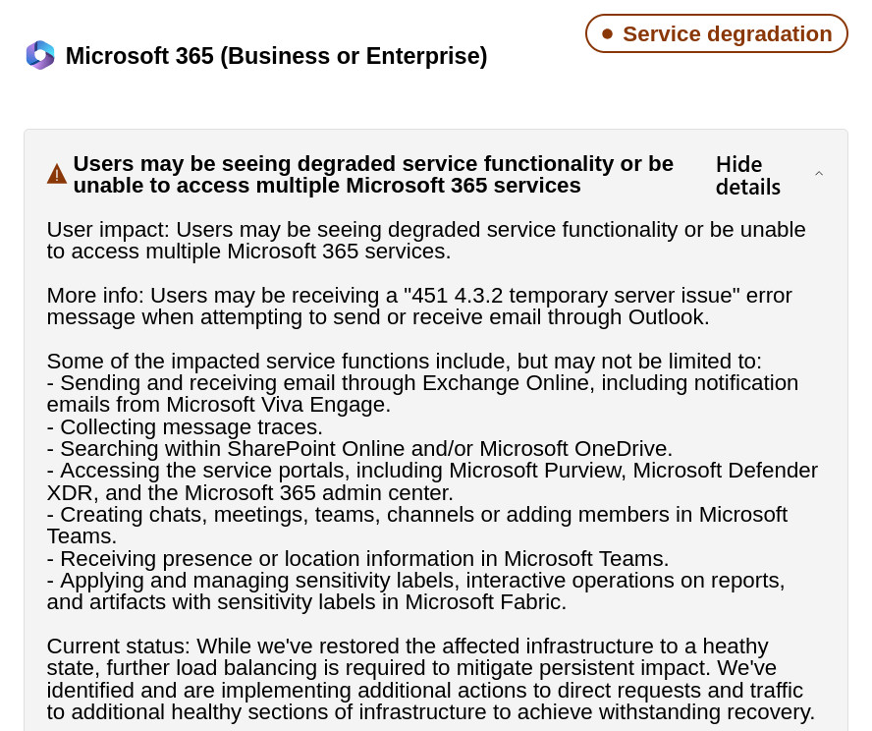Click the "Creating chats, meetings, teams" bullet
The width and height of the screenshot is (872, 731).
coord(417,526)
